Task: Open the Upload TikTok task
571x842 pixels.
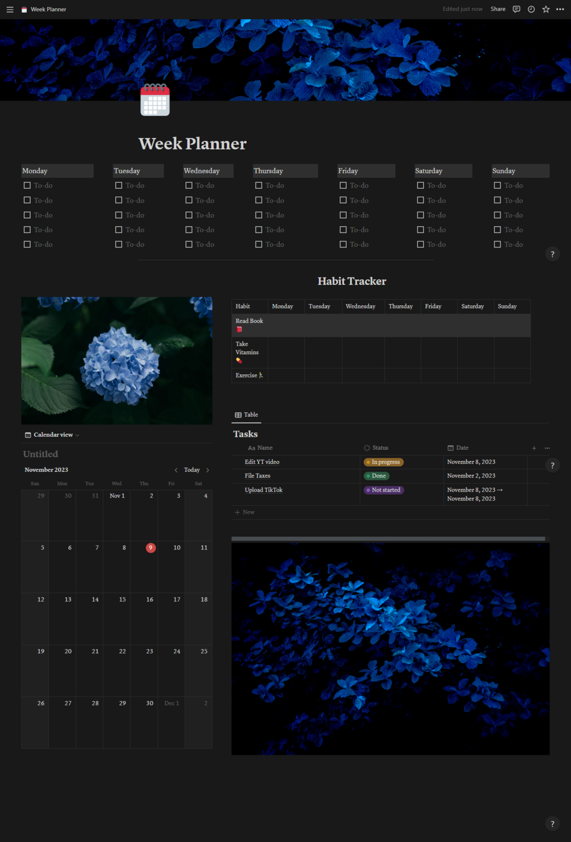Action: click(x=264, y=490)
